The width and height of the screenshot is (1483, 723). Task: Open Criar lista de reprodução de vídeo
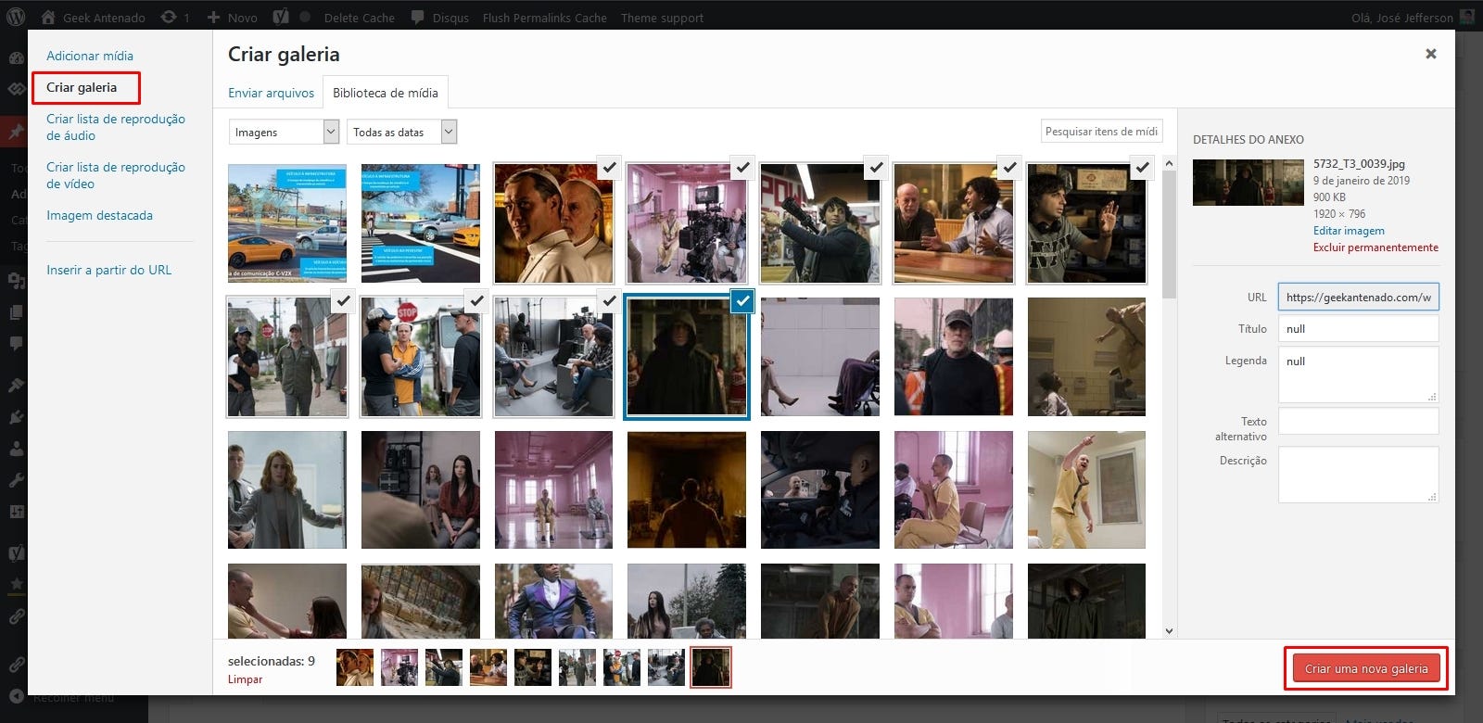tap(116, 175)
